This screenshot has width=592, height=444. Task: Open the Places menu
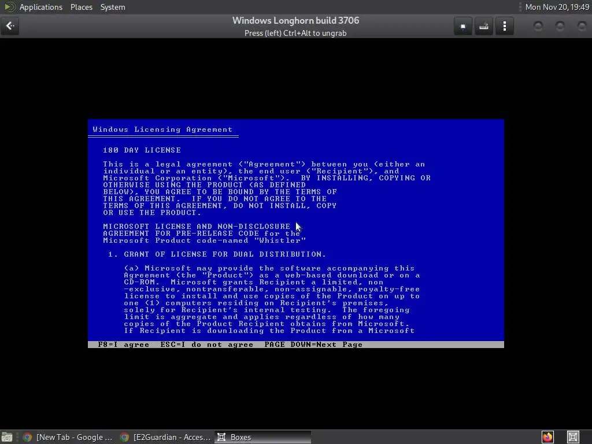82,7
